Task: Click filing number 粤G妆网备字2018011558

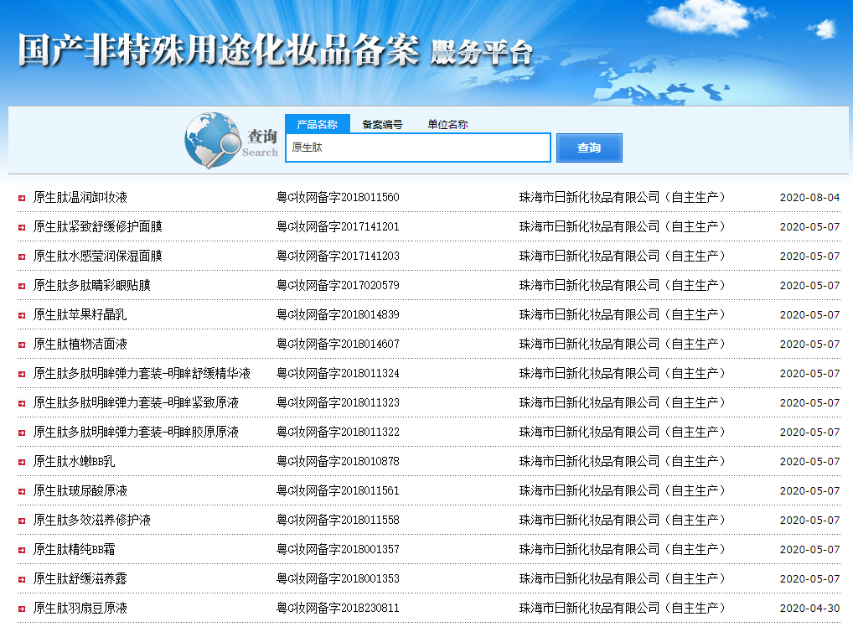Action: 338,521
